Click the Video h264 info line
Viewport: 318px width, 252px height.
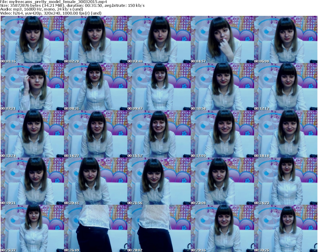click(51, 13)
